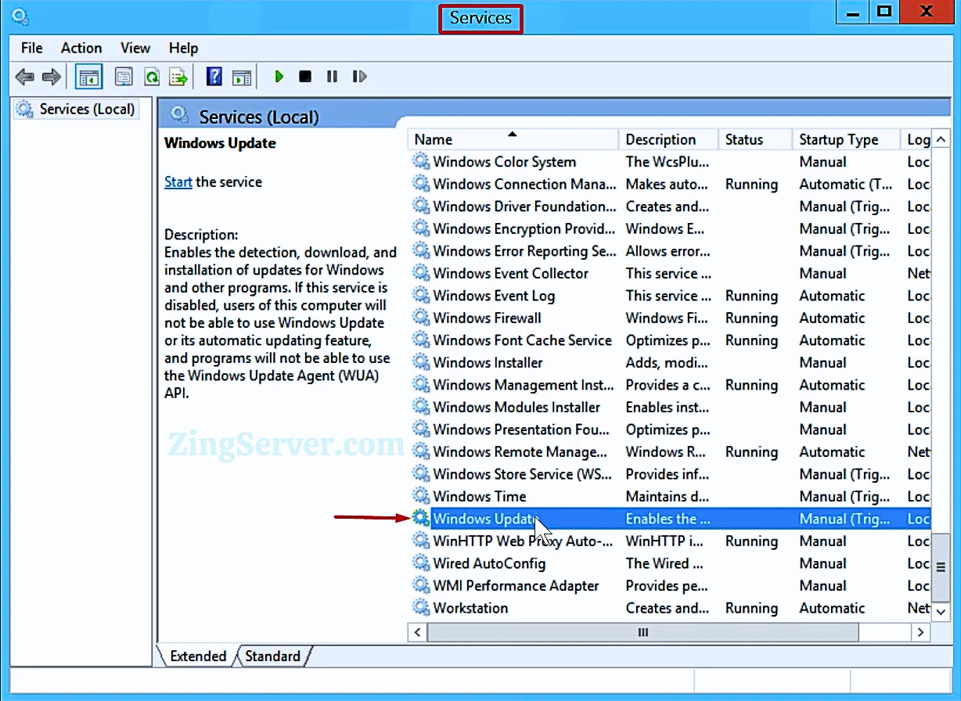Image resolution: width=961 pixels, height=701 pixels.
Task: Click the Back arrow toolbar icon
Action: click(x=24, y=77)
